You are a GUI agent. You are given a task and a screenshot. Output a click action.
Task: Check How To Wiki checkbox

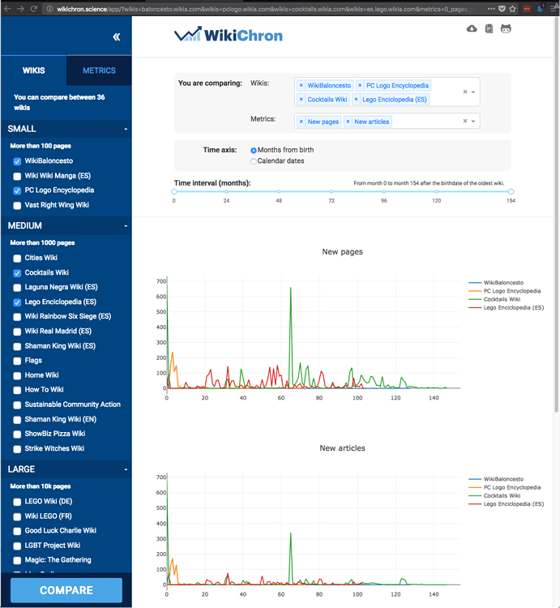(x=17, y=390)
